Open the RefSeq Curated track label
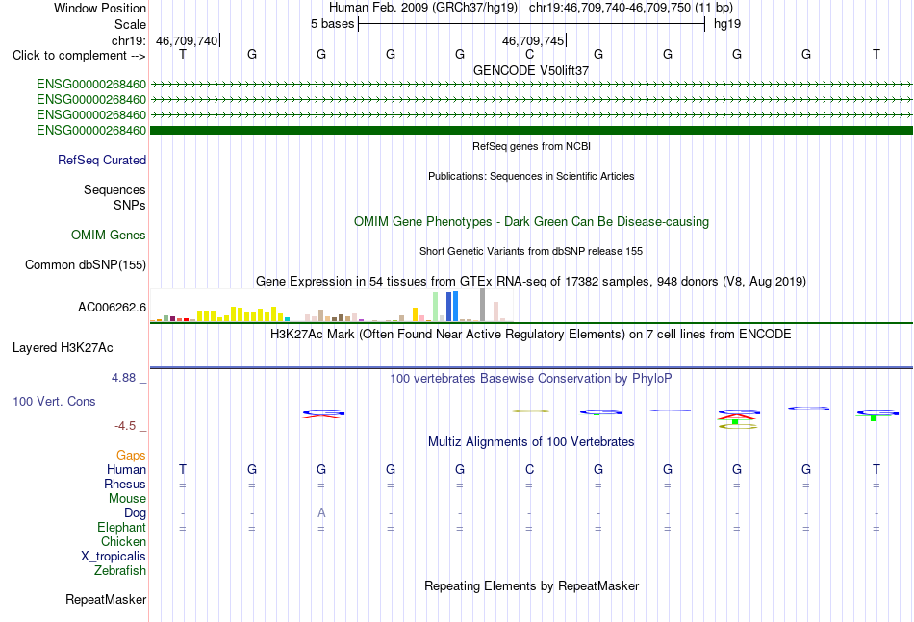 click(x=102, y=161)
